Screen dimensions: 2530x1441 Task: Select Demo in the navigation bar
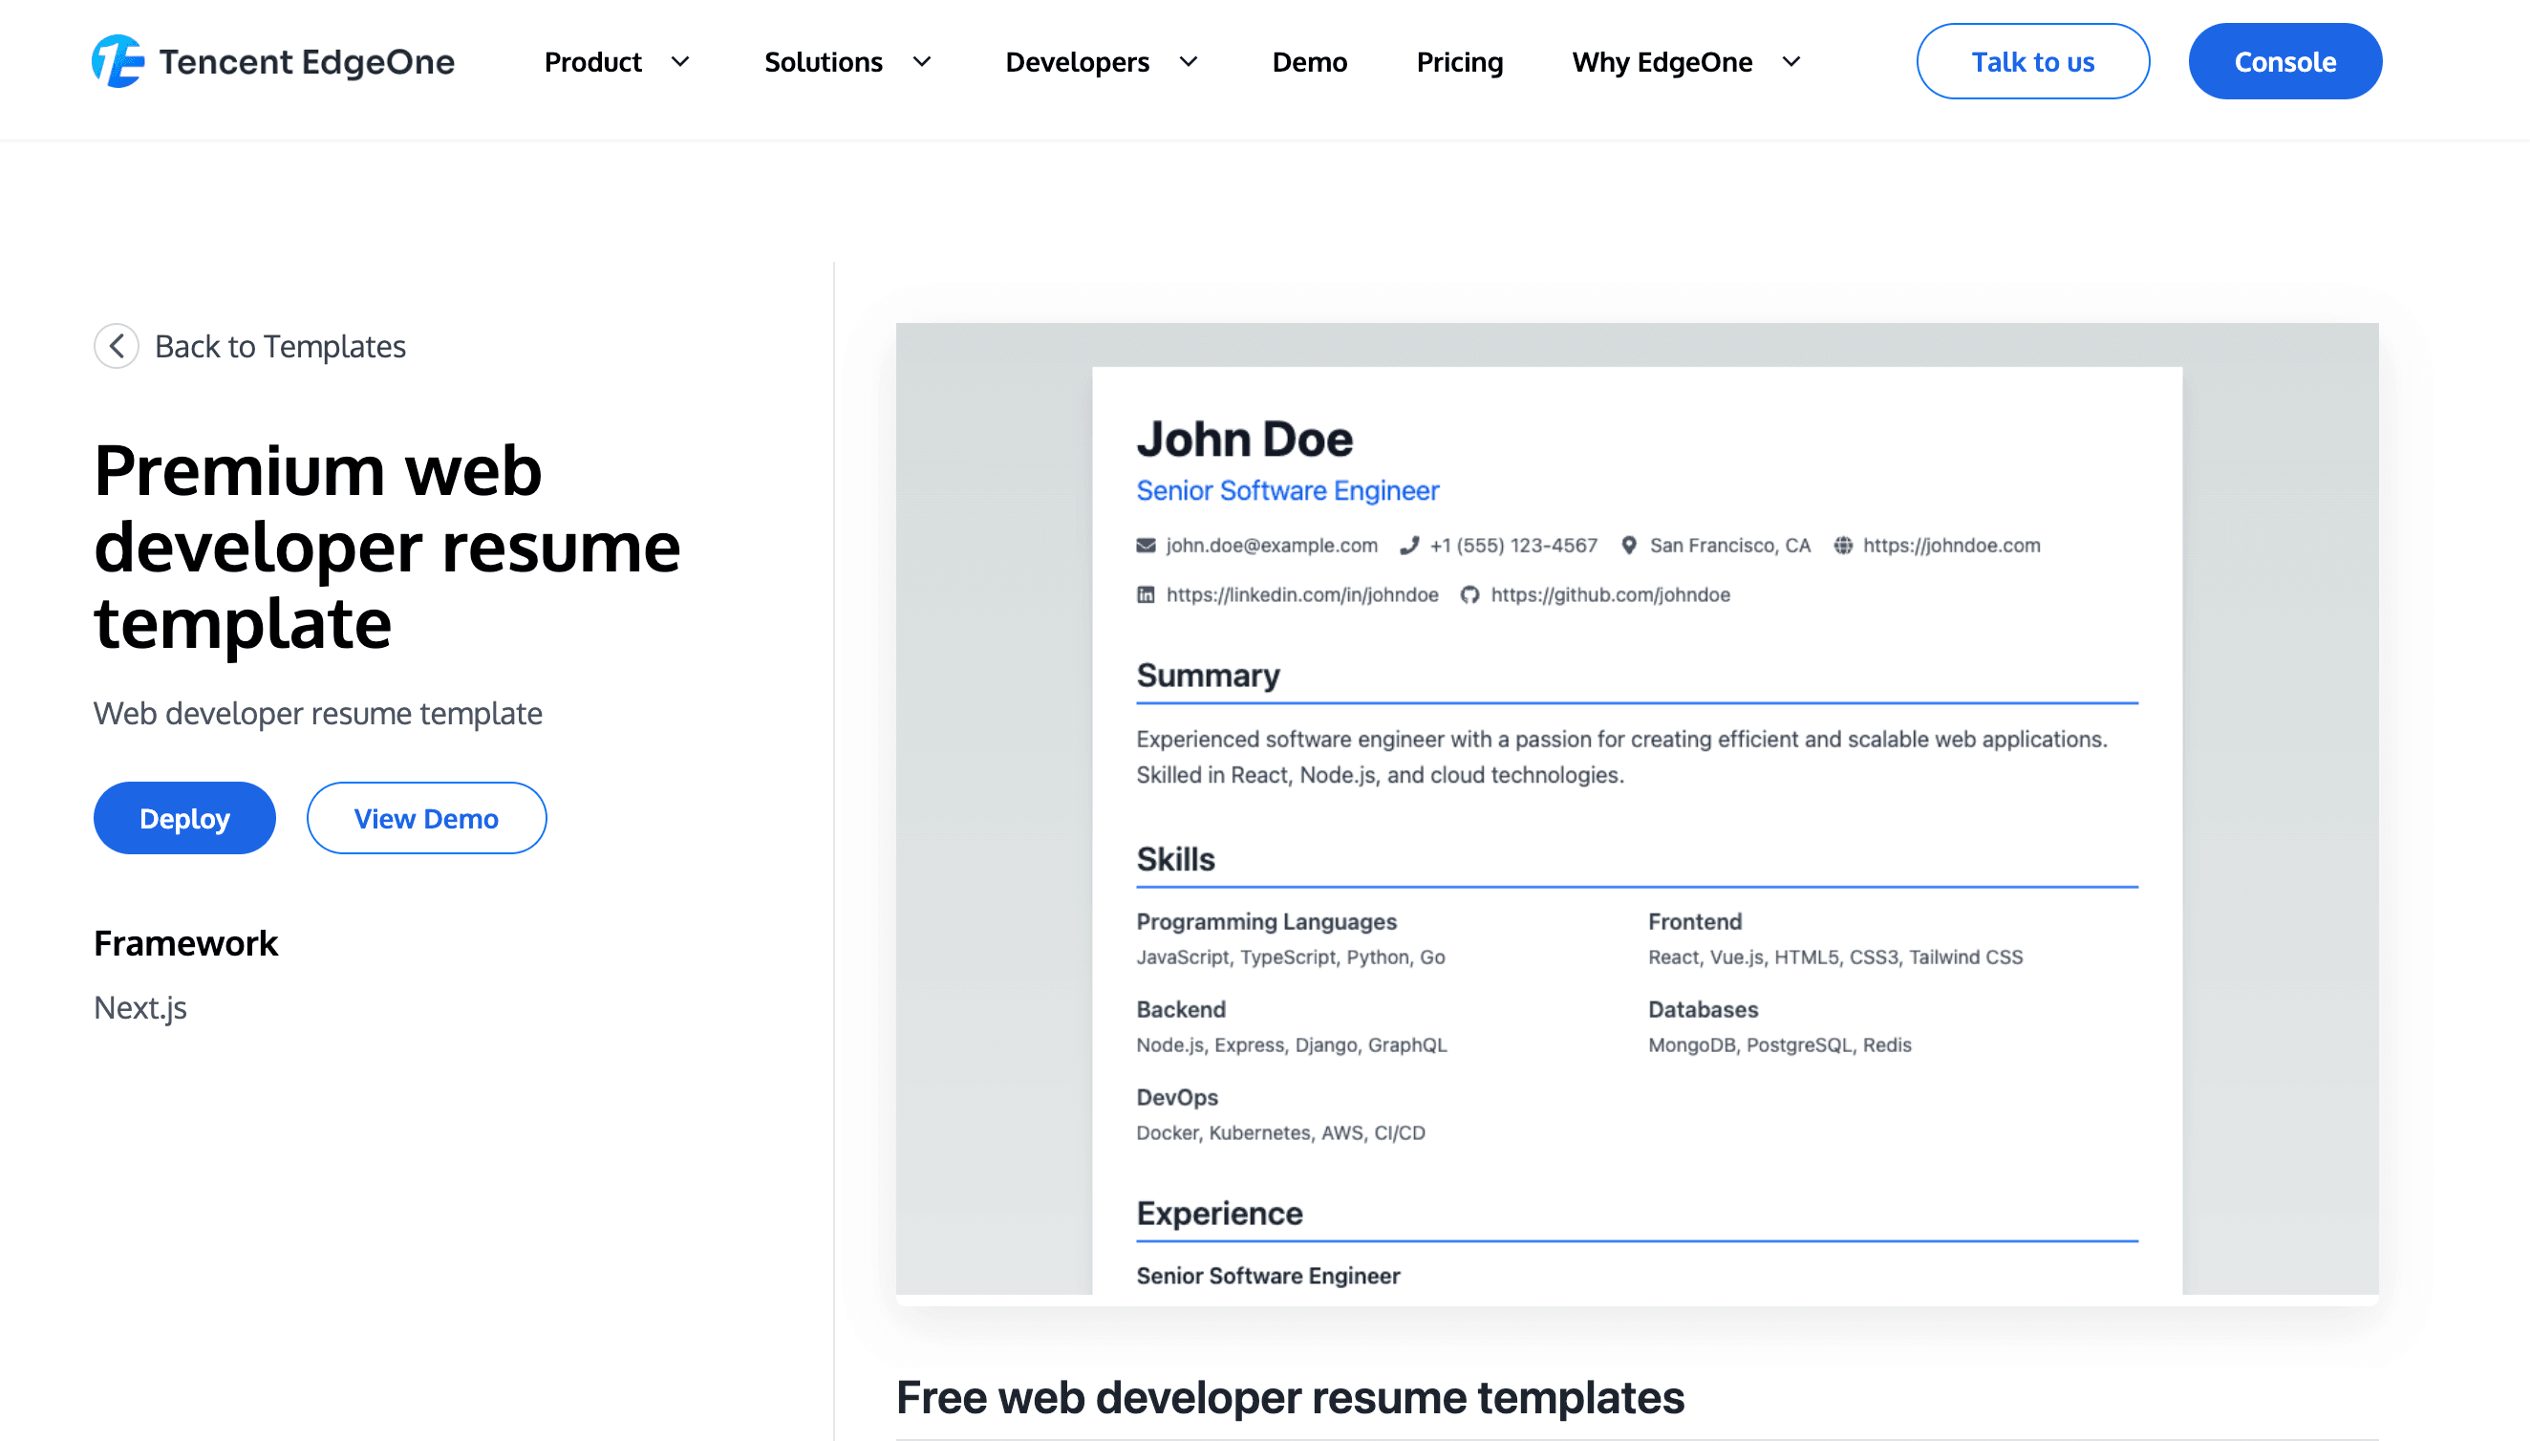pyautogui.click(x=1309, y=61)
